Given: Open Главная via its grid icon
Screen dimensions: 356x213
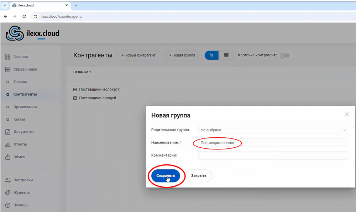Looking at the screenshot, I should pos(7,57).
